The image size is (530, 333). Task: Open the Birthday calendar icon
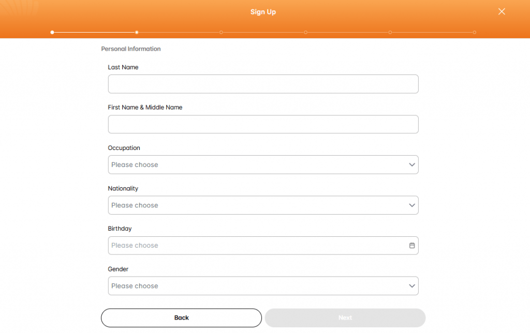click(x=412, y=246)
